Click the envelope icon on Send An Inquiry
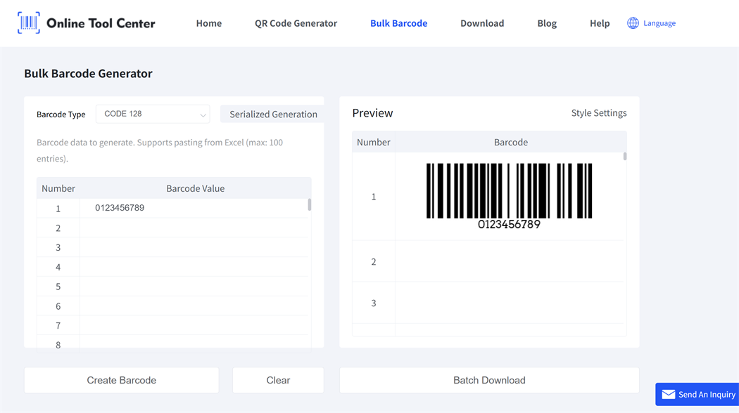Viewport: 739px width, 413px height. pos(668,394)
